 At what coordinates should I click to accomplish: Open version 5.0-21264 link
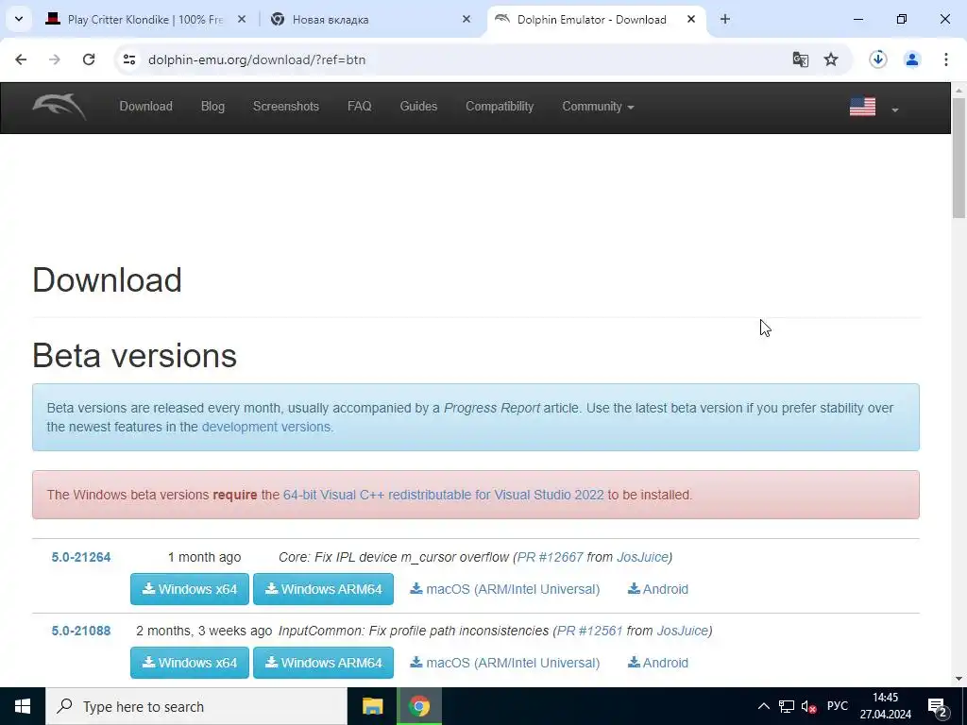81,557
